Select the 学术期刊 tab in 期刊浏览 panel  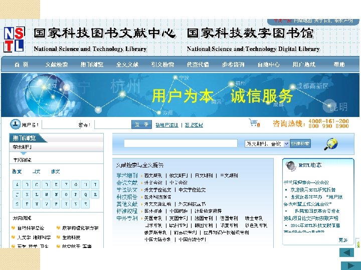[x=22, y=147]
